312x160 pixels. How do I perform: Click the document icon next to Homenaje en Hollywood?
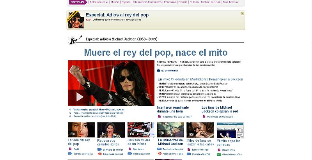click(204, 116)
